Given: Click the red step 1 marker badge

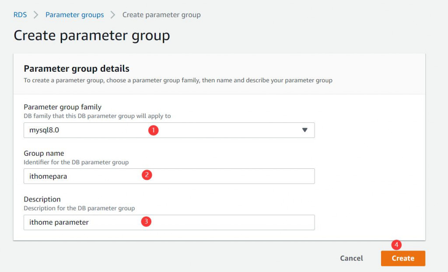Looking at the screenshot, I should coord(153,130).
